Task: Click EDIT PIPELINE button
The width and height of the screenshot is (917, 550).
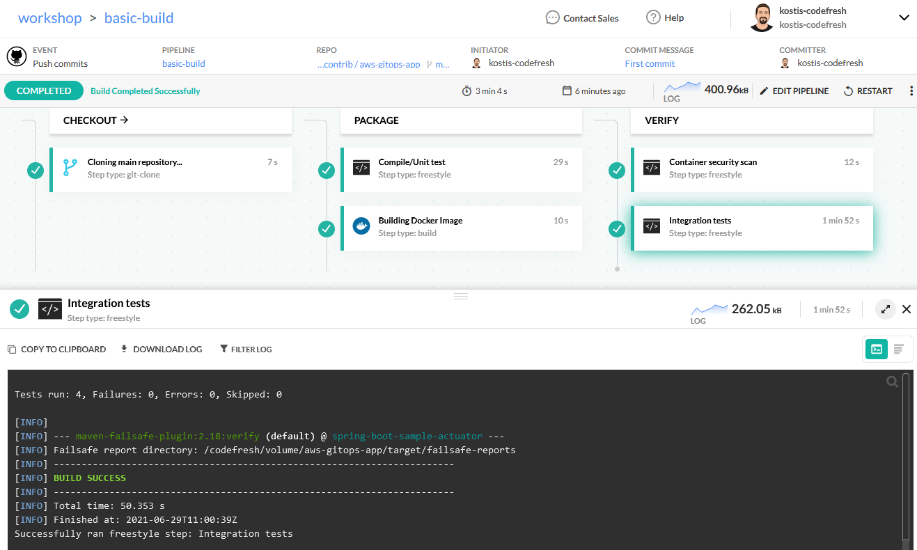Action: pos(794,91)
